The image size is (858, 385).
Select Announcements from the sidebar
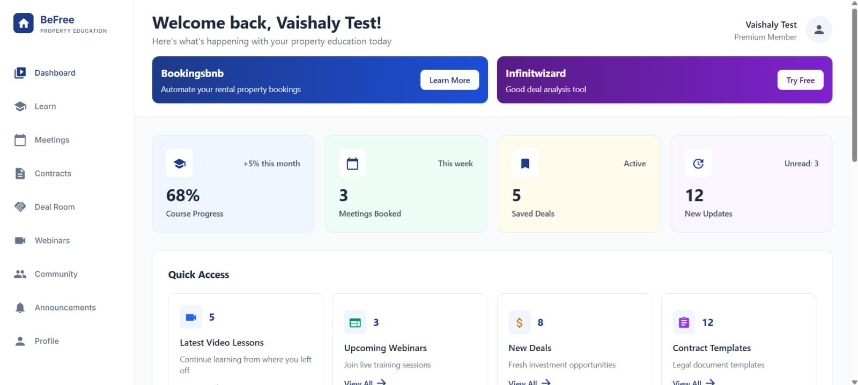point(65,308)
